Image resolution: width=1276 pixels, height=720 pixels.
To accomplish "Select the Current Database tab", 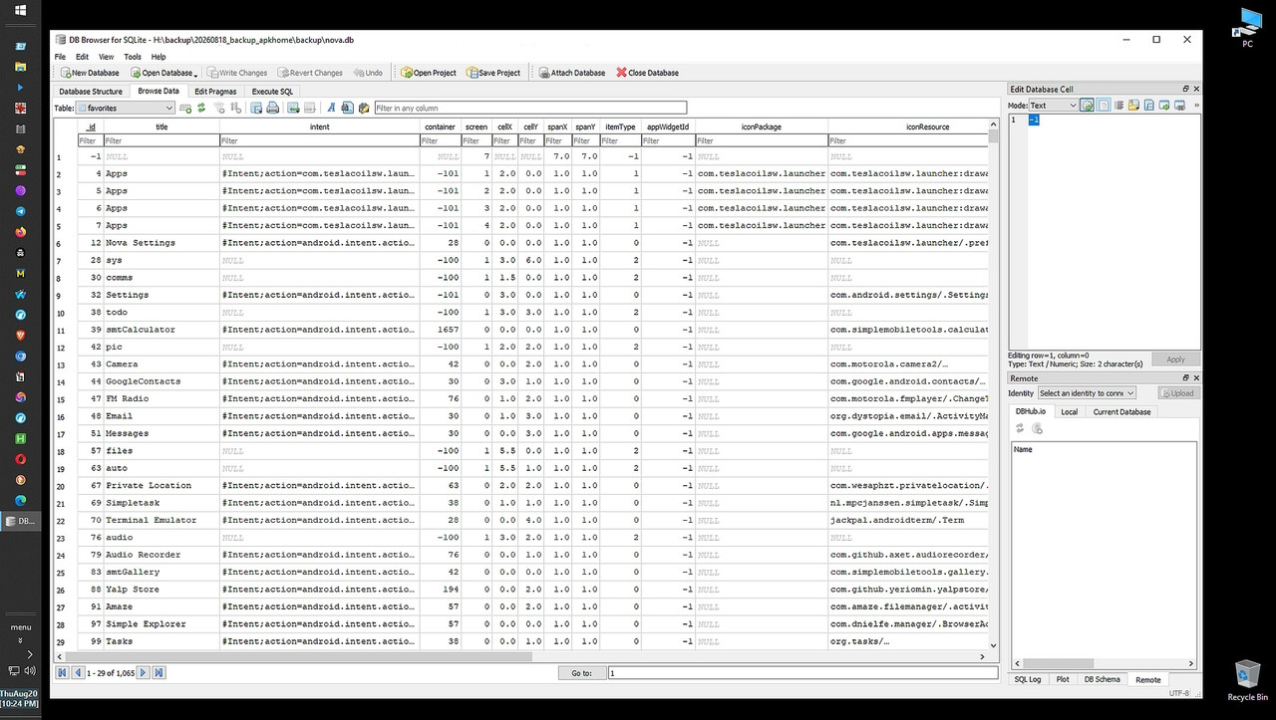I will (x=1121, y=411).
